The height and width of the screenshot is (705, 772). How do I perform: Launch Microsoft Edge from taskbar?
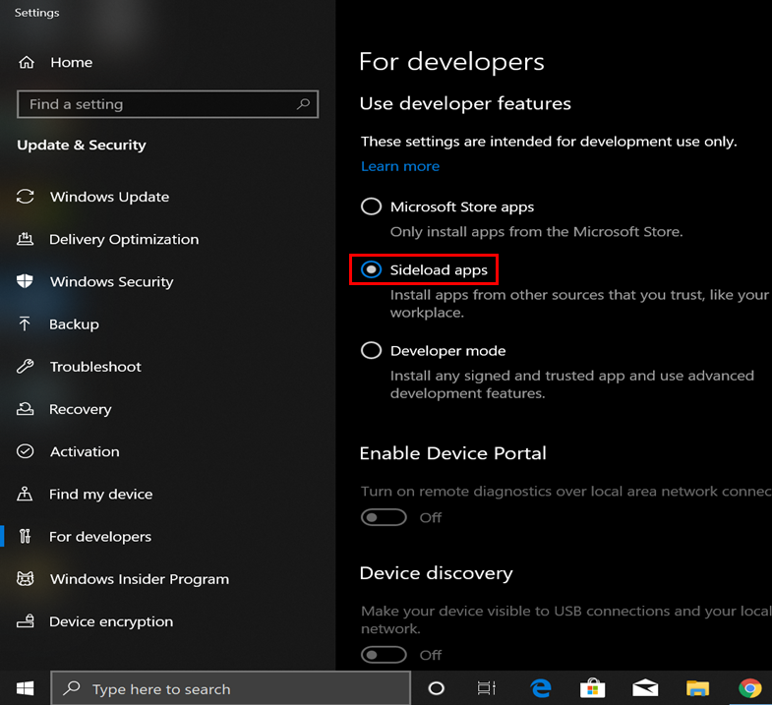click(x=541, y=688)
